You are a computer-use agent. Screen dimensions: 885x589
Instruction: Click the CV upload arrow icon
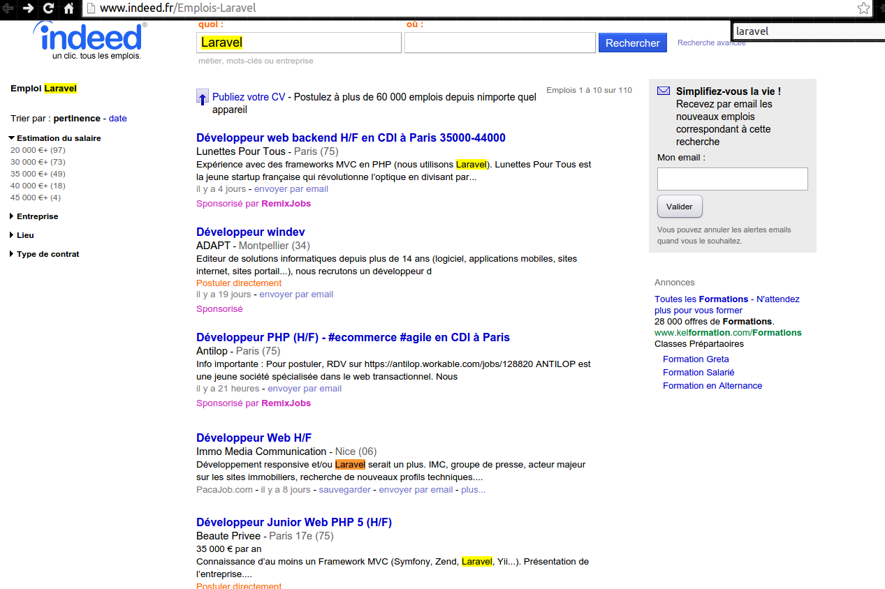coord(203,97)
